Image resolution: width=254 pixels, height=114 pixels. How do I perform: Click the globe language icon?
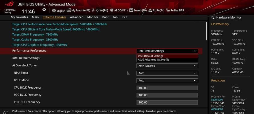pos(54,11)
